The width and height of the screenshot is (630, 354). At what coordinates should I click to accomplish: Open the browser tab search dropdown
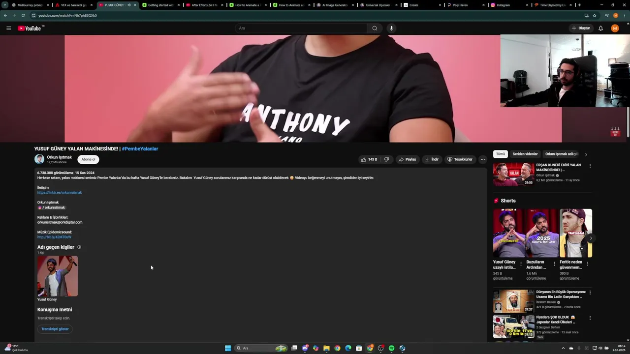(x=5, y=5)
